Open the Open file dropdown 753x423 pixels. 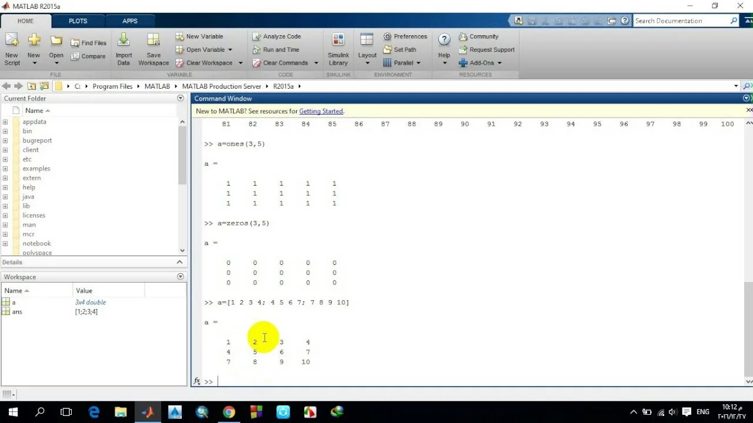pyautogui.click(x=56, y=63)
